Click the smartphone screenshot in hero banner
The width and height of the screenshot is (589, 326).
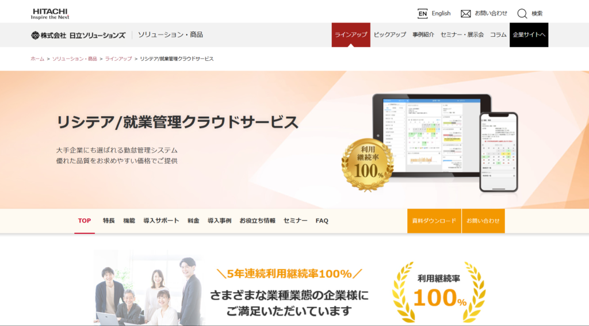tap(499, 152)
